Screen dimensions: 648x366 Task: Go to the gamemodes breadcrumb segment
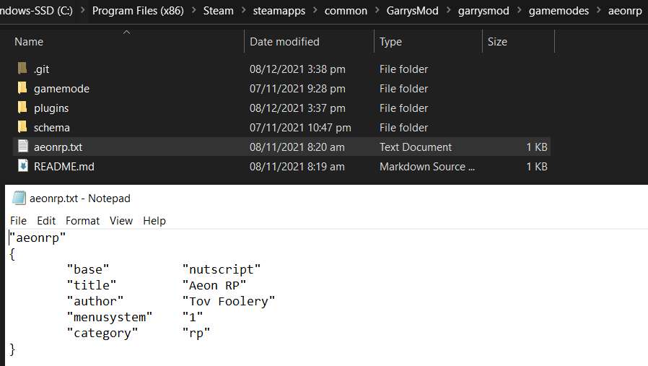559,11
